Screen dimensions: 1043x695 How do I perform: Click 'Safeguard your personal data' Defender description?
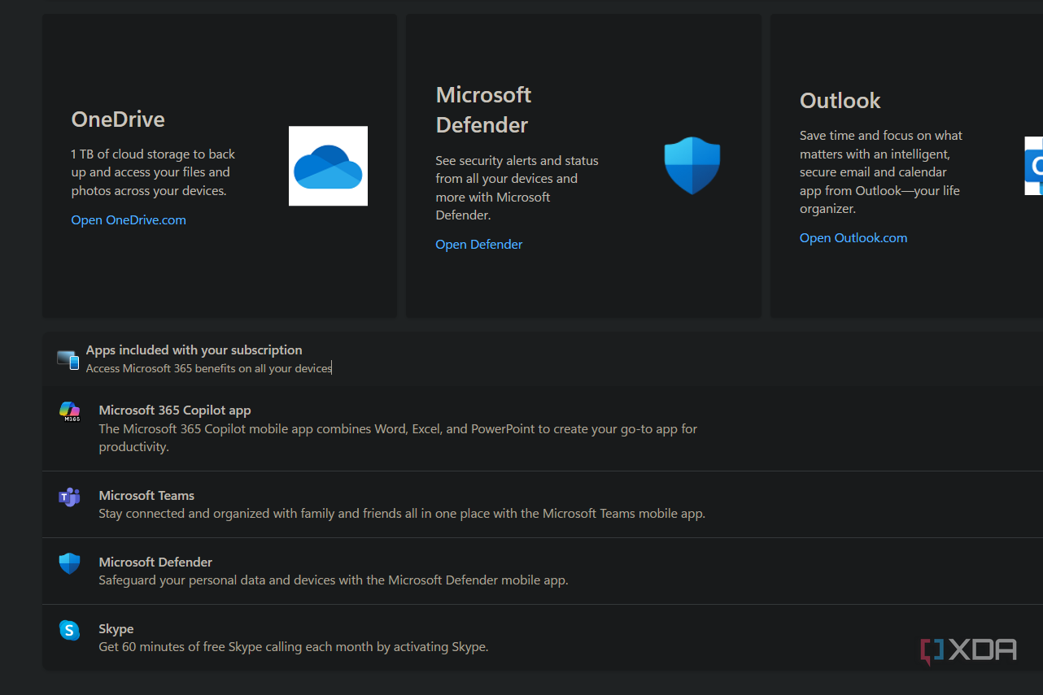[x=334, y=580]
